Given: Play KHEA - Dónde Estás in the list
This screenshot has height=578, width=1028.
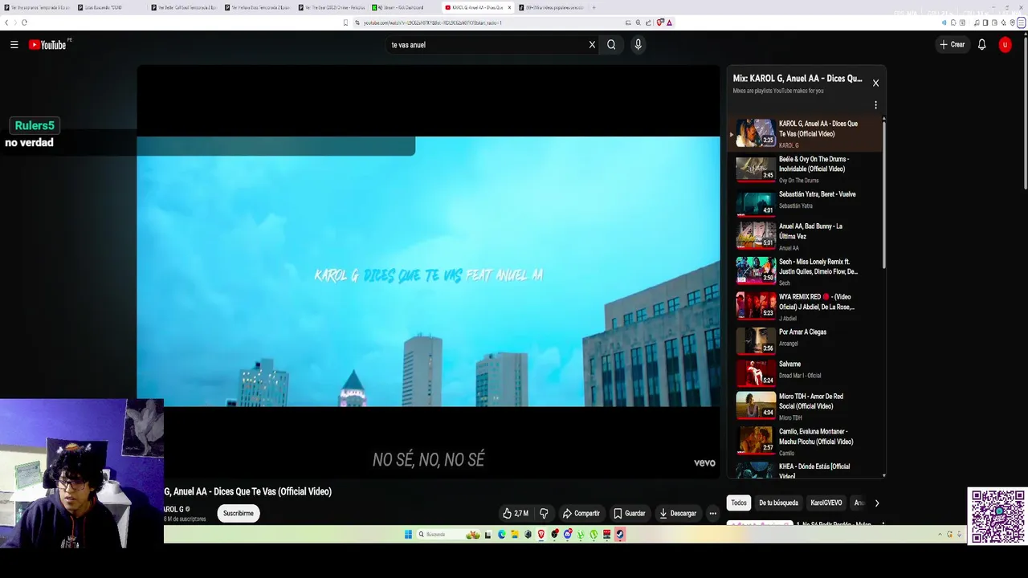Looking at the screenshot, I should (x=804, y=470).
